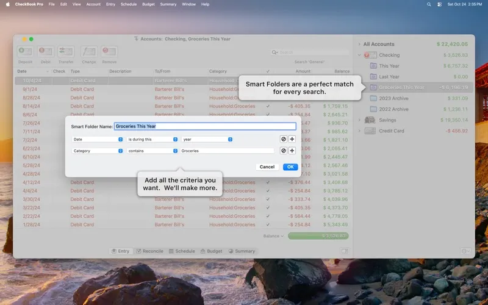Click the Debit toolbar icon
Image resolution: width=488 pixels, height=305 pixels.
click(45, 51)
